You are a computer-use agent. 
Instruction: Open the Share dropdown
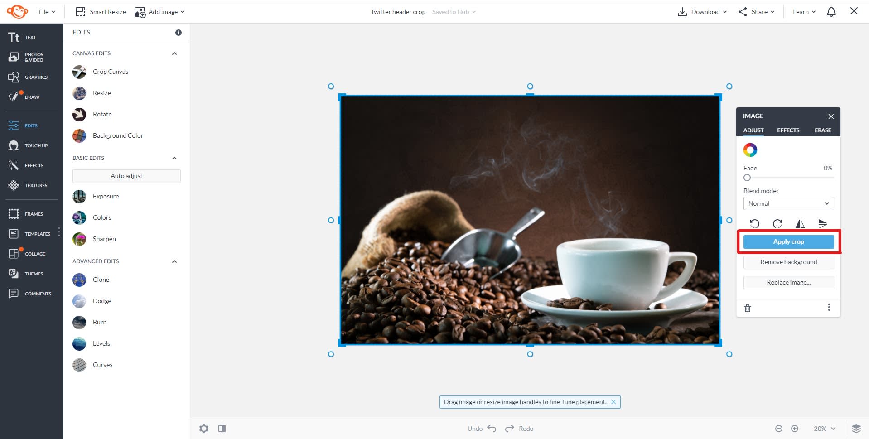point(756,12)
